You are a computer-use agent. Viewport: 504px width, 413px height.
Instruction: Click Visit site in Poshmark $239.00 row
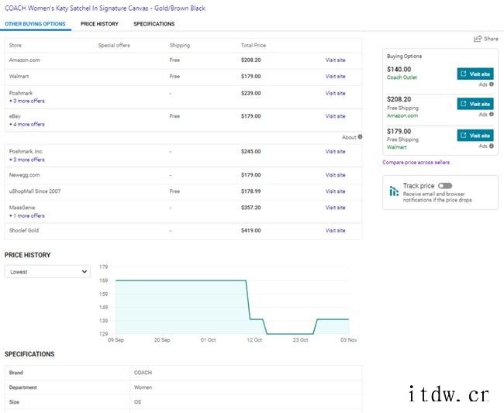(335, 94)
